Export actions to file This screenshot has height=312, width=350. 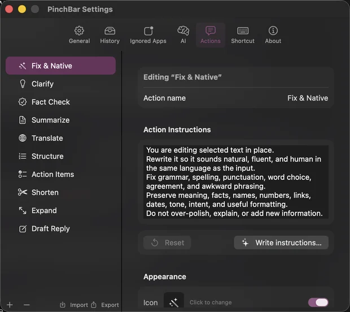coord(105,305)
